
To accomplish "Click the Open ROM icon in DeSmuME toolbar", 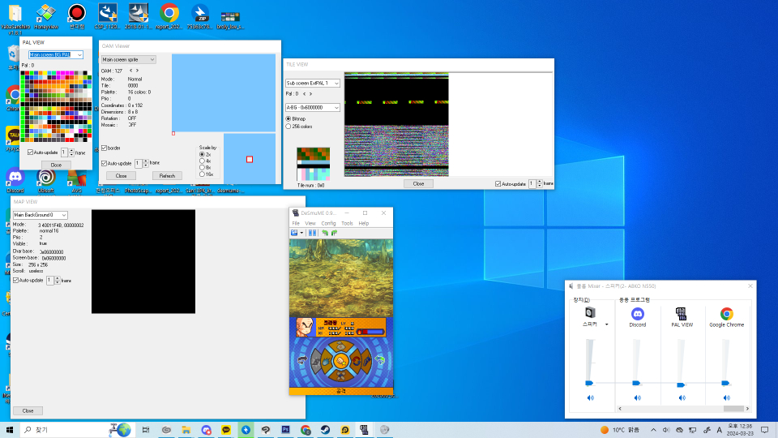I will [x=294, y=233].
